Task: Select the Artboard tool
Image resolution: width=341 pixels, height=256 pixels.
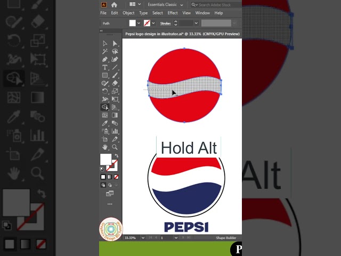Action: pyautogui.click(x=105, y=139)
